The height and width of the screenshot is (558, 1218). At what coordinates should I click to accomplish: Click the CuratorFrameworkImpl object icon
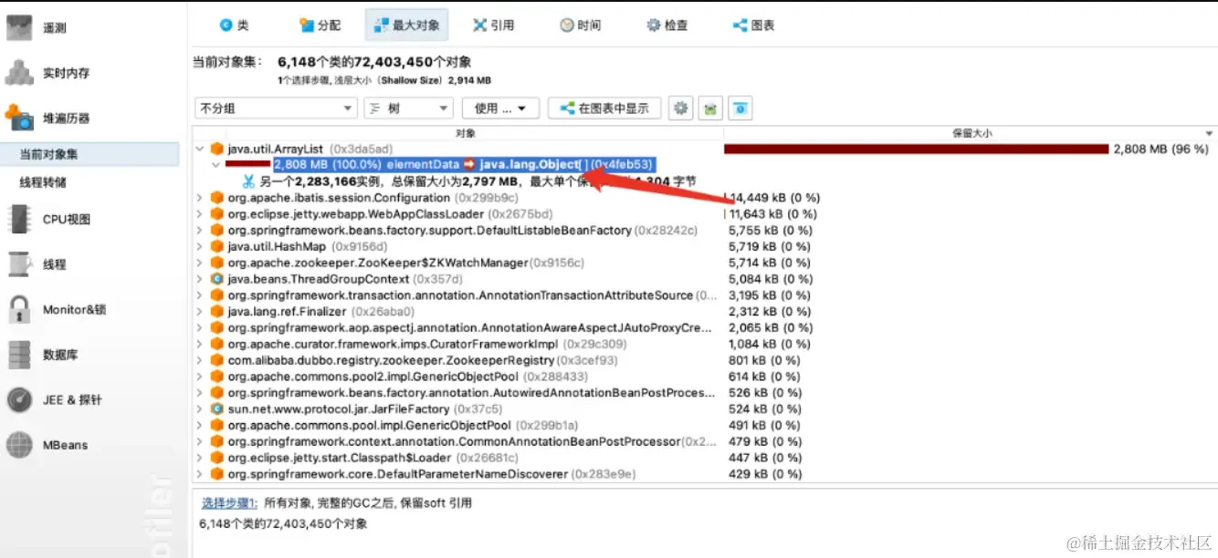(x=216, y=345)
